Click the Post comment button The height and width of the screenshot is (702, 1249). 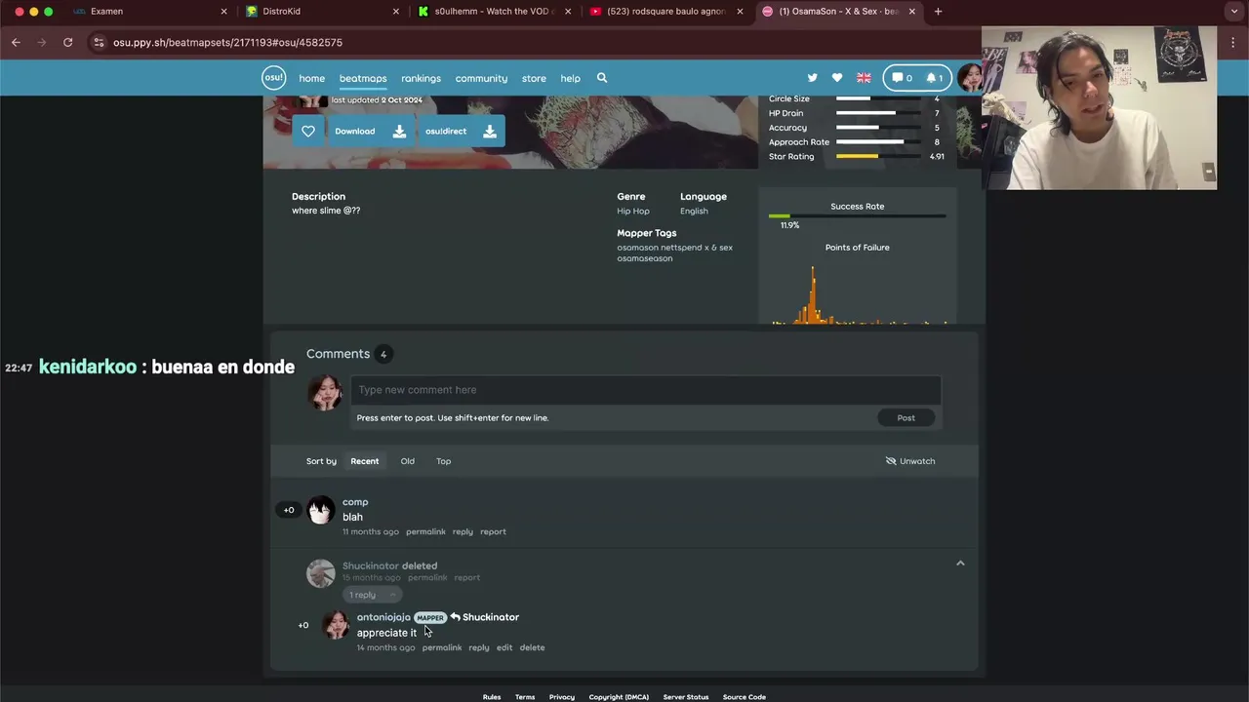(x=907, y=417)
